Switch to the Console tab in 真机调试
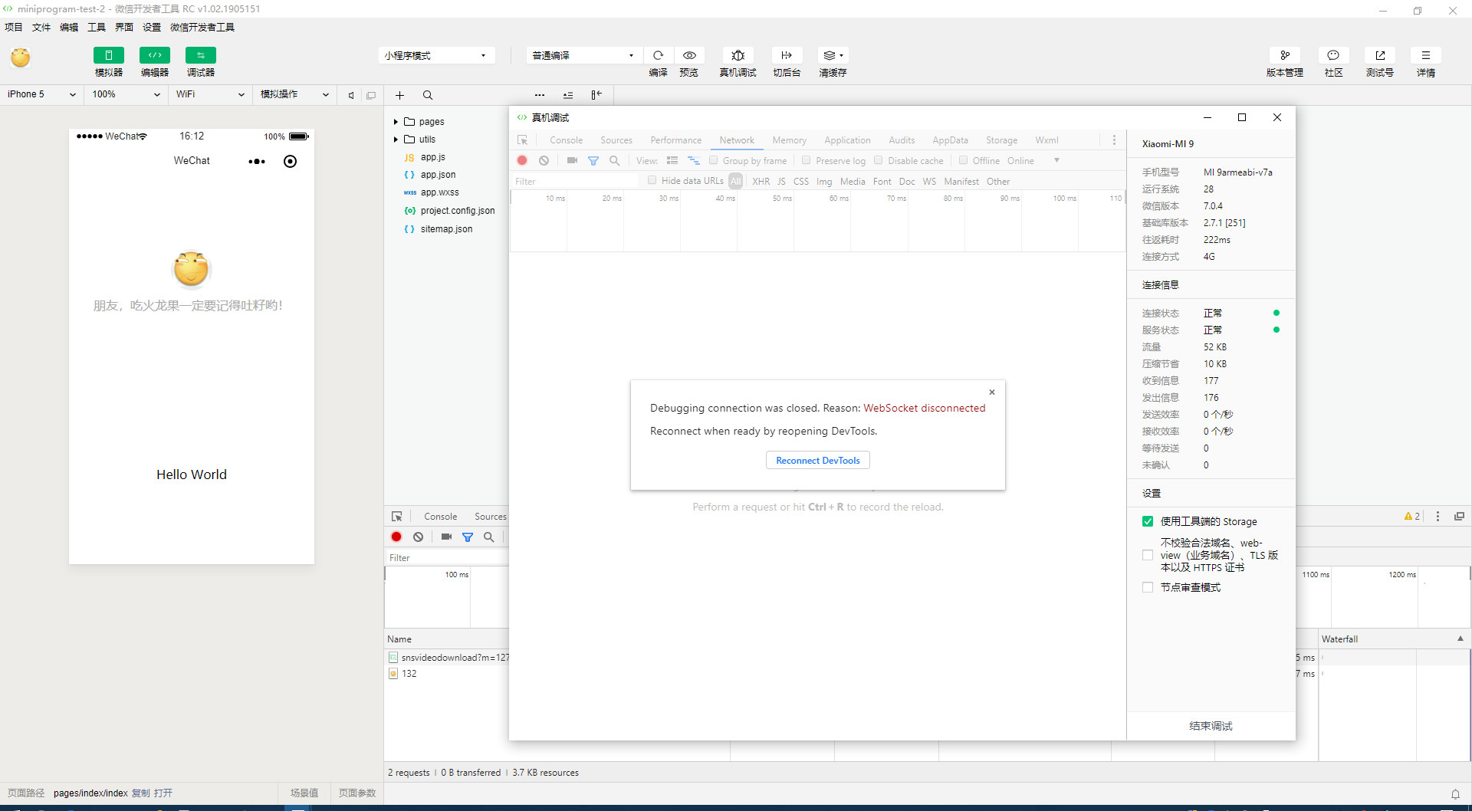 click(x=566, y=140)
